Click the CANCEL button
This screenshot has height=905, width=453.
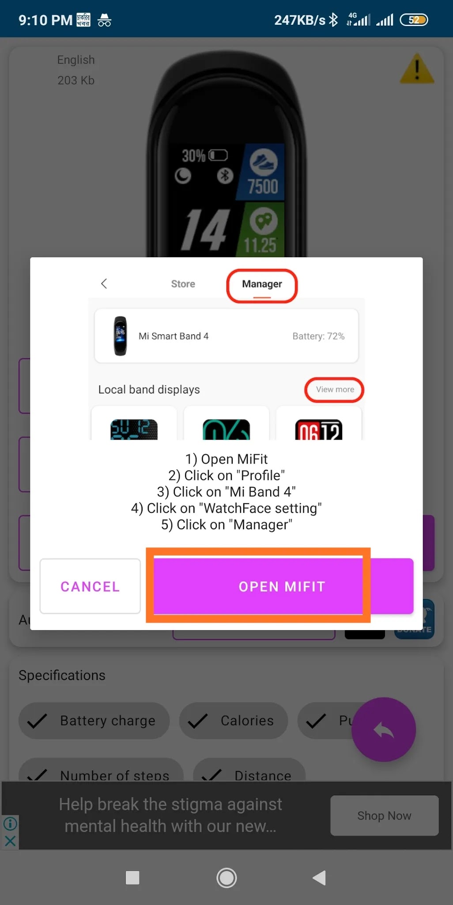point(90,586)
